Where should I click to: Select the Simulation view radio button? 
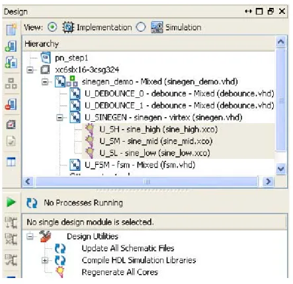(x=141, y=27)
